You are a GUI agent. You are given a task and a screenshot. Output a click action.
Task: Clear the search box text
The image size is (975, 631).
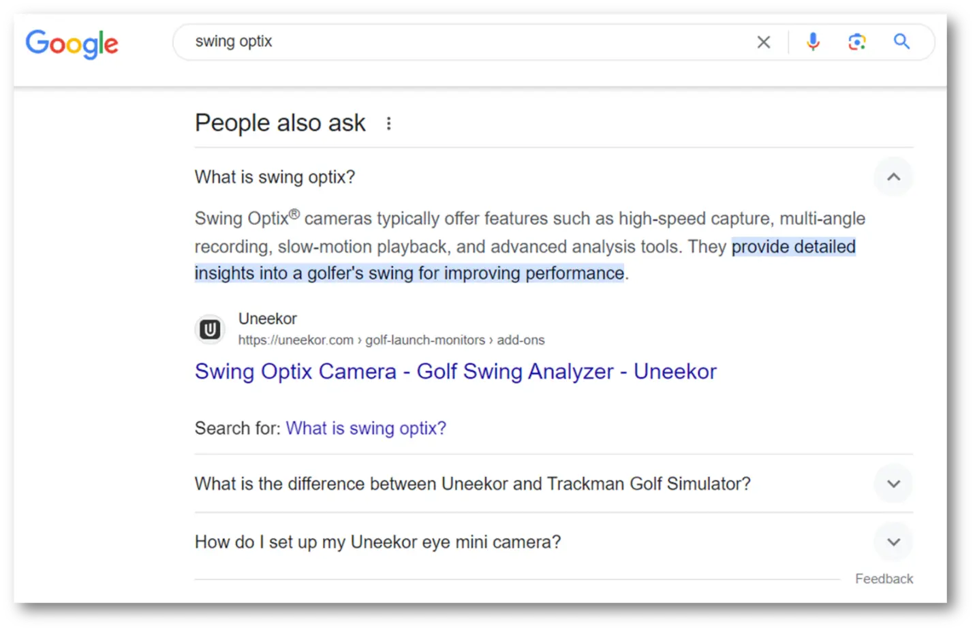[x=763, y=42]
